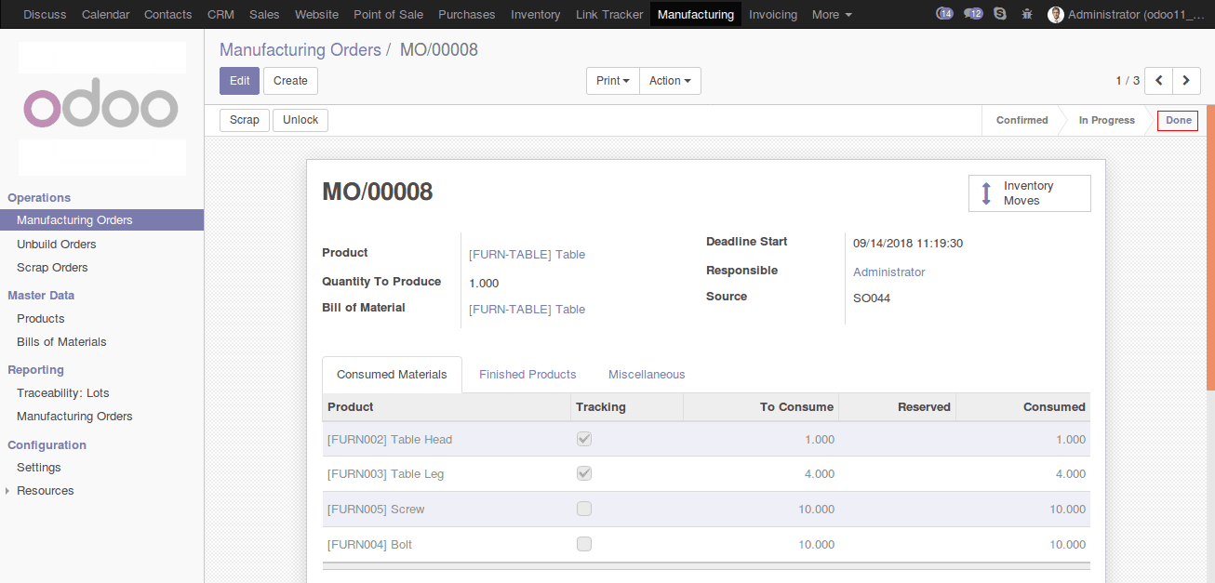Open the Inventory menu

[x=536, y=14]
